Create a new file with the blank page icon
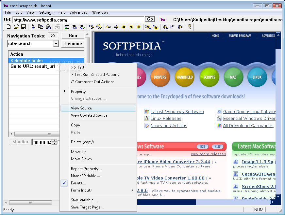The height and width of the screenshot is (215, 285). pos(8,27)
